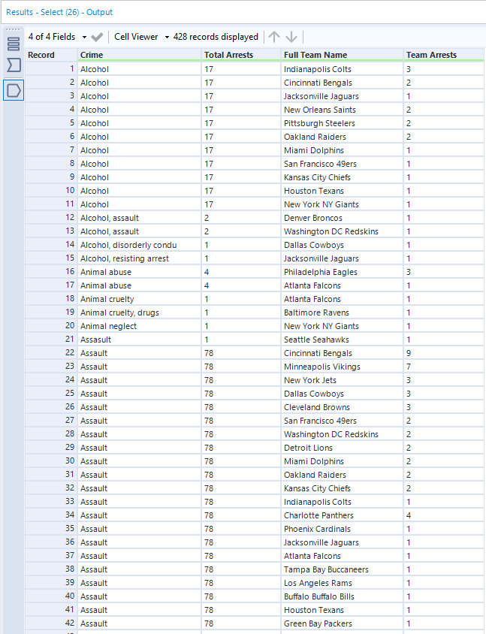Select Team Arrests value 7 in record 23
The image size is (486, 634).
pos(444,367)
